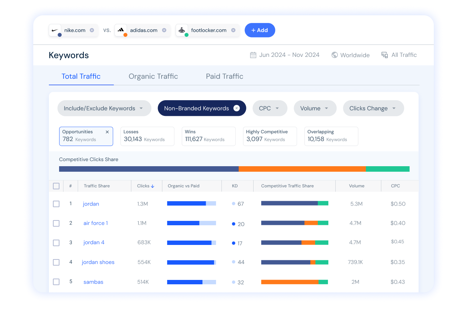The image size is (467, 312).
Task: Select the Losses 30,143 keywords card
Action: pyautogui.click(x=147, y=136)
